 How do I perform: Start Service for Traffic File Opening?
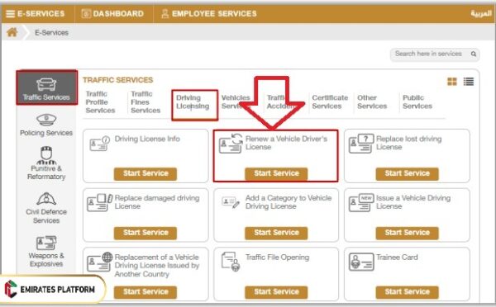pyautogui.click(x=276, y=292)
